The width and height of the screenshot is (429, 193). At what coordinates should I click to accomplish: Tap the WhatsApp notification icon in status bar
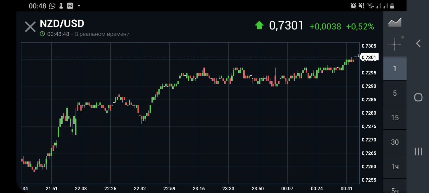coord(52,6)
